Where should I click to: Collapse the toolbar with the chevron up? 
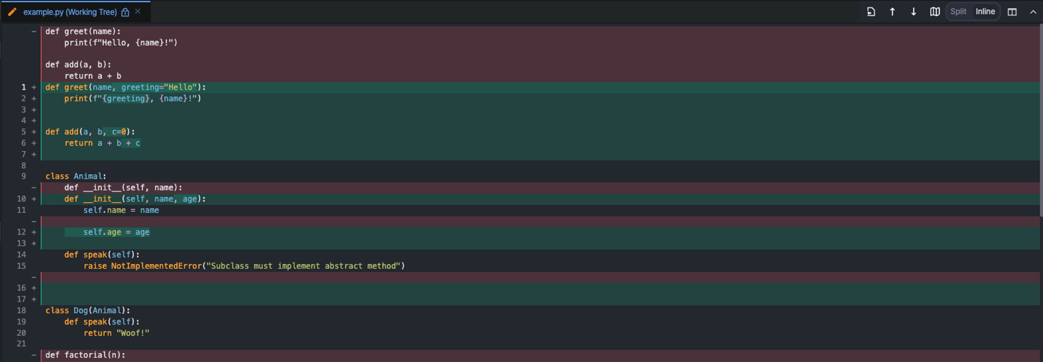(1033, 11)
